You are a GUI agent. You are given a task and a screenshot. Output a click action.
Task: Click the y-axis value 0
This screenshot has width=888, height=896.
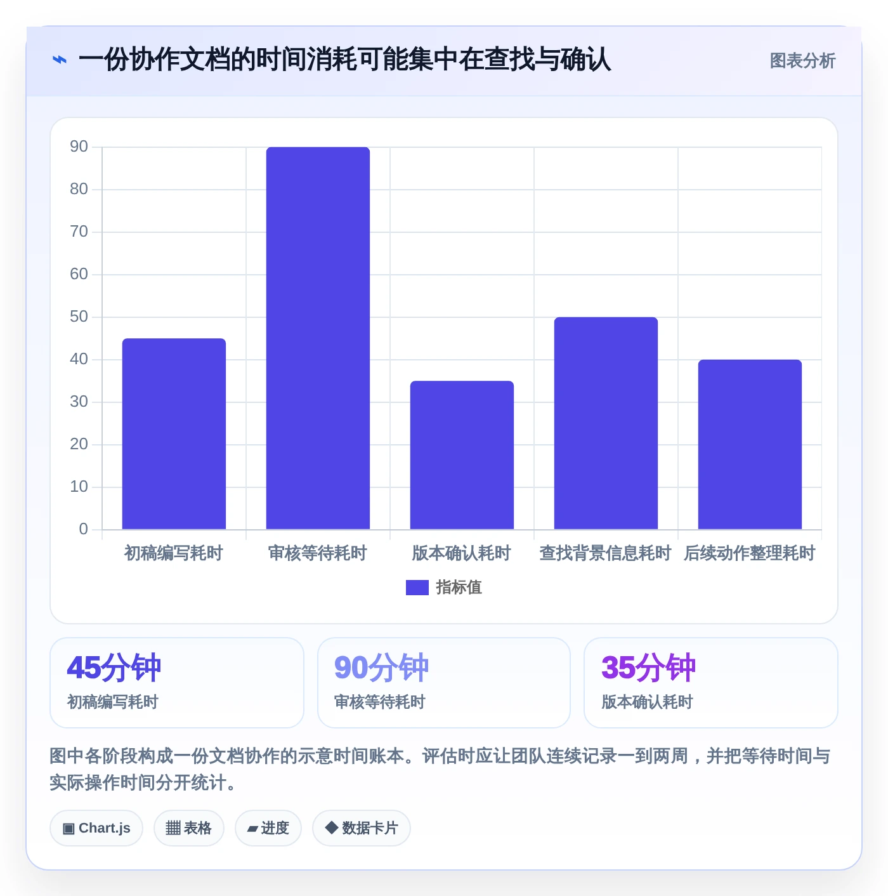coord(84,529)
